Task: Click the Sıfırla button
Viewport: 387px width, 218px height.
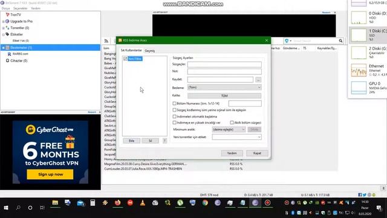Action: [x=254, y=129]
